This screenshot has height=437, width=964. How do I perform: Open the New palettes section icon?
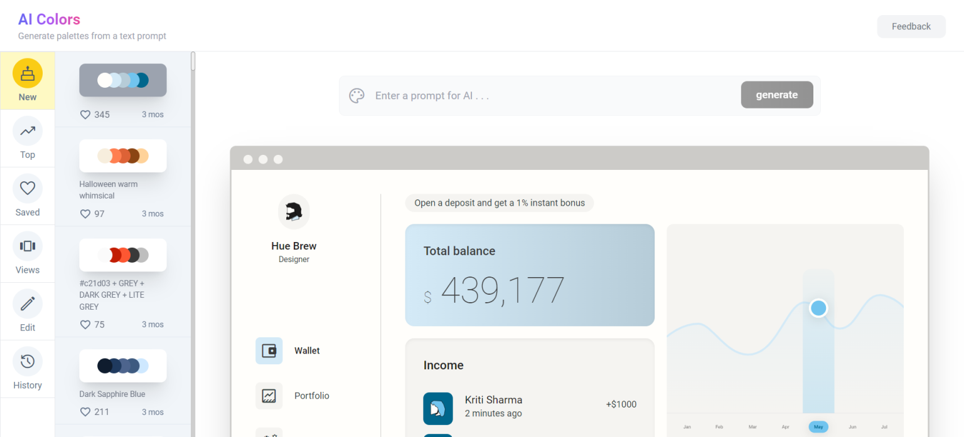(28, 73)
